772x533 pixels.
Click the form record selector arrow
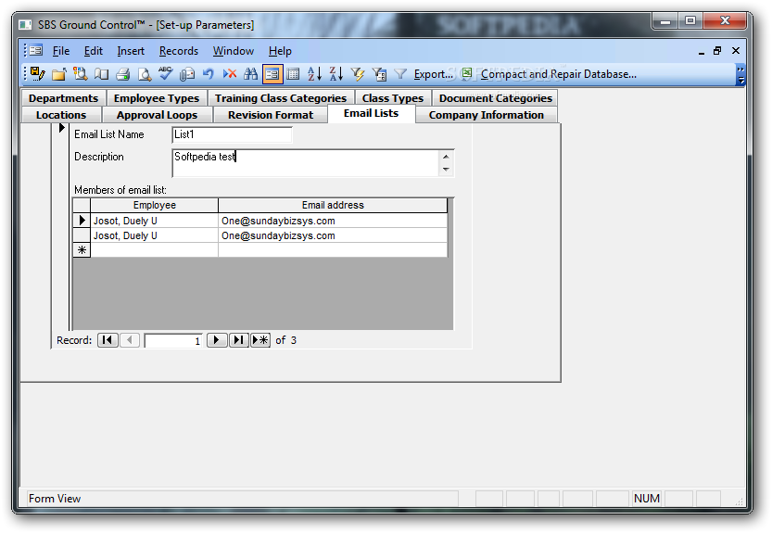pyautogui.click(x=61, y=128)
